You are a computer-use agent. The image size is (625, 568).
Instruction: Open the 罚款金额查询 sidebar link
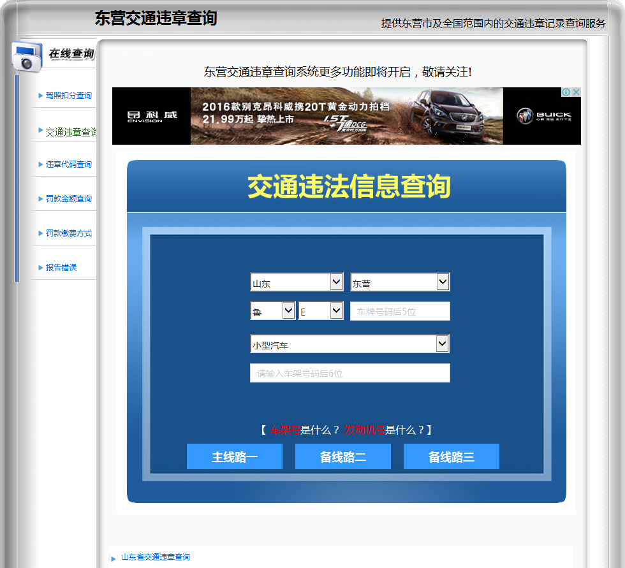coord(69,199)
